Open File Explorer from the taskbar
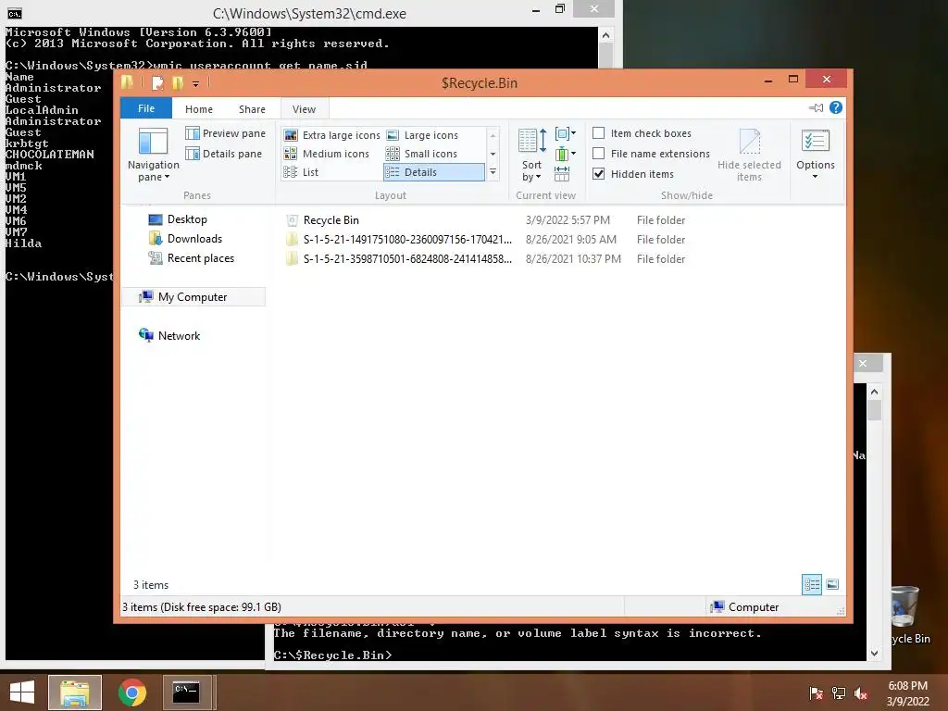 coord(75,692)
